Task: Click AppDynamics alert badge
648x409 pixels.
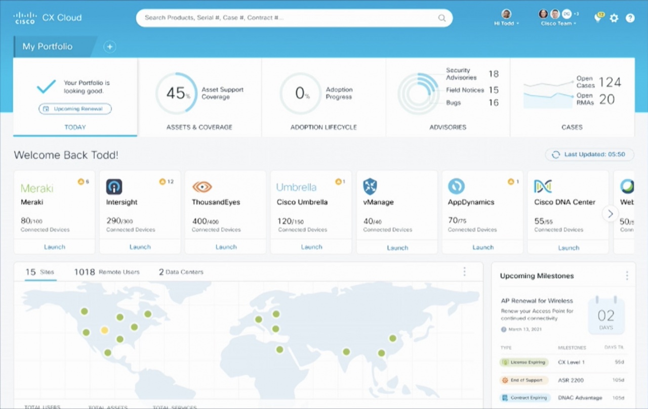Action: [x=513, y=181]
